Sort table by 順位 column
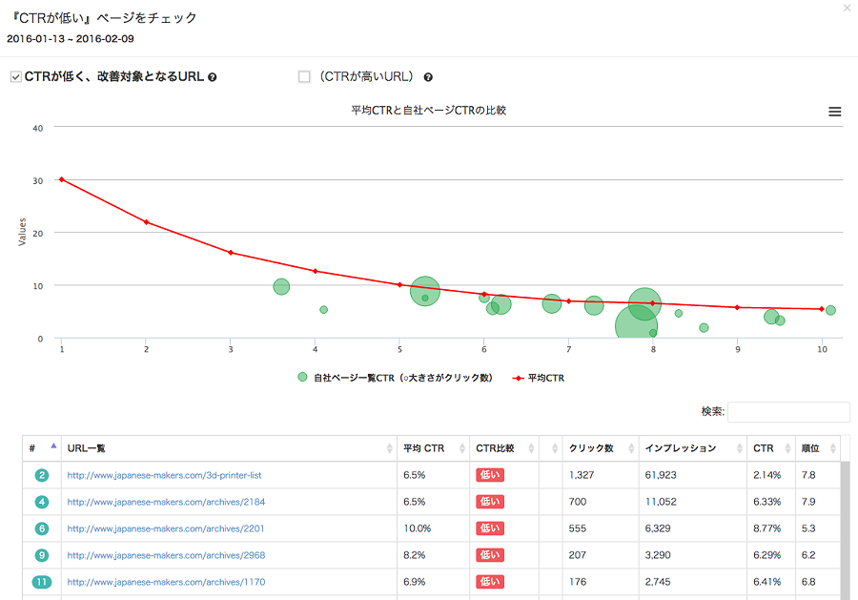This screenshot has width=858, height=600. coord(815,448)
